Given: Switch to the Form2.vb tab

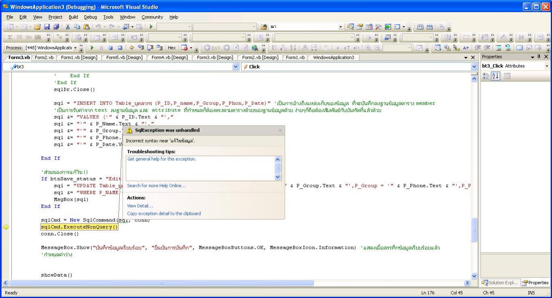Looking at the screenshot, I should pyautogui.click(x=44, y=57).
